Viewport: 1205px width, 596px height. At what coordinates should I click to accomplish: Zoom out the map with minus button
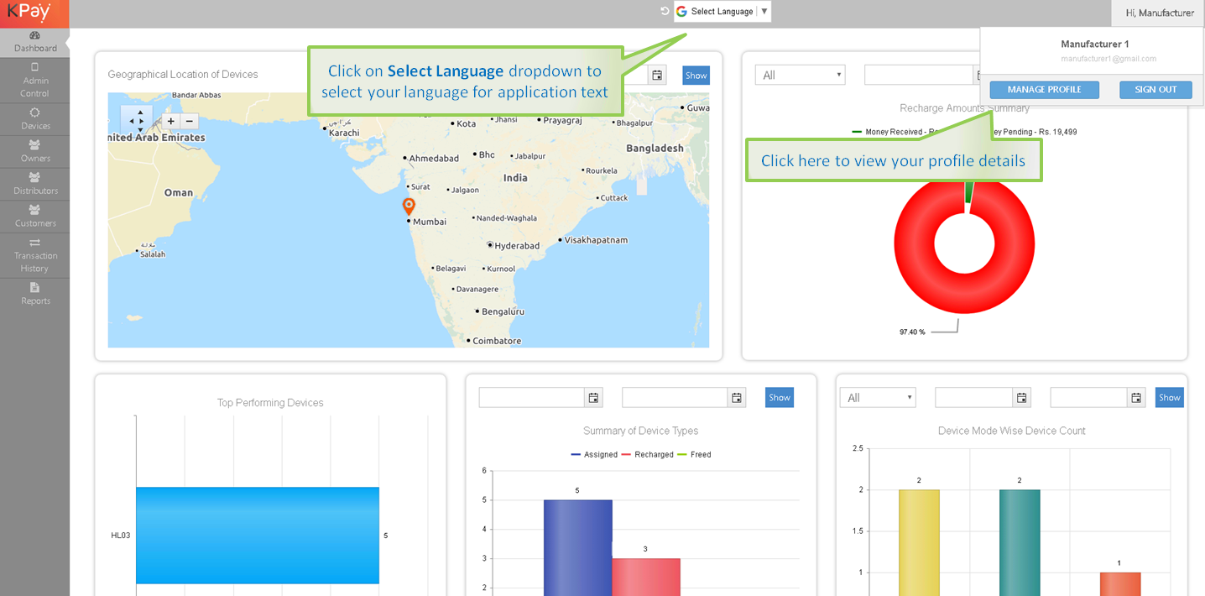coord(190,121)
